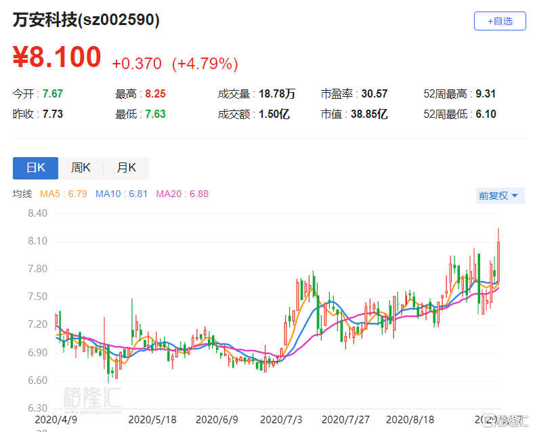Select the 最高 value 8.25

pyautogui.click(x=155, y=94)
